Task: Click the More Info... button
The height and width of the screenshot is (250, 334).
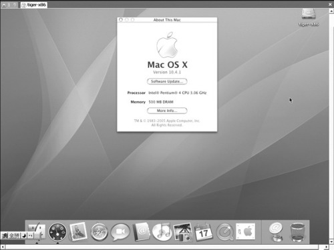Action: coord(167,111)
